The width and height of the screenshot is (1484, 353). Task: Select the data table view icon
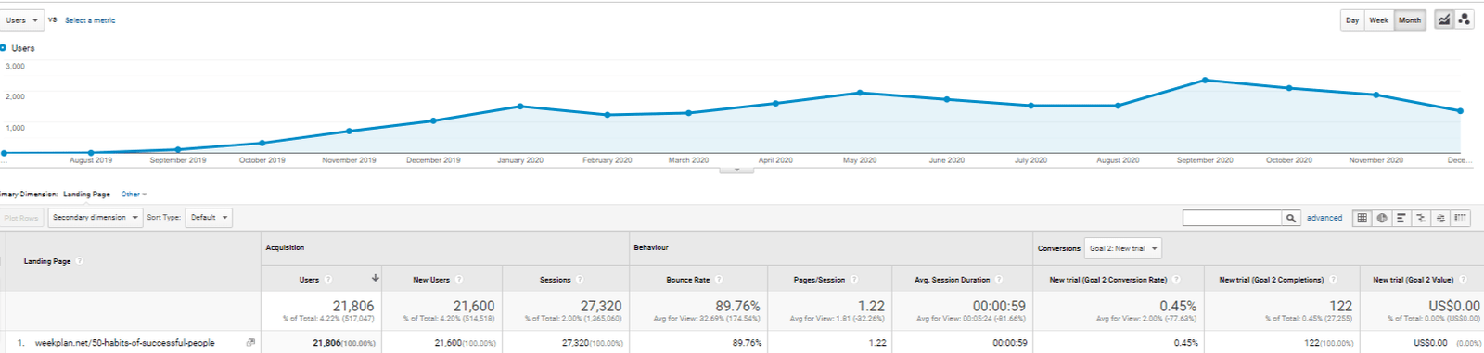click(1362, 218)
